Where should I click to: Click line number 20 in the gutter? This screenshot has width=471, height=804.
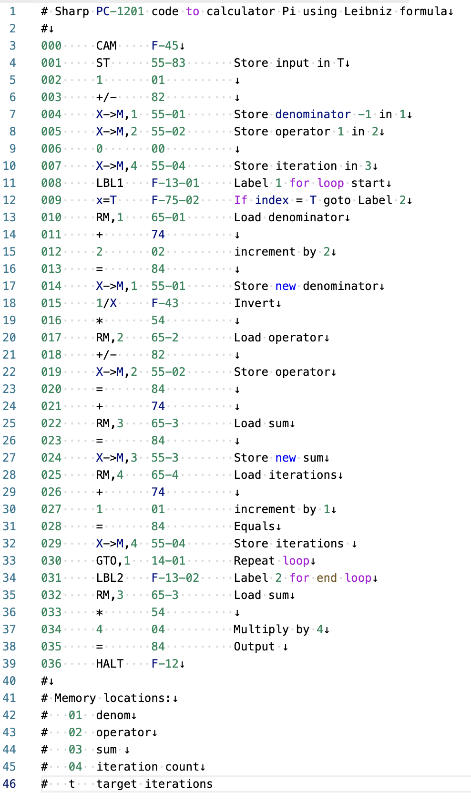pos(9,338)
